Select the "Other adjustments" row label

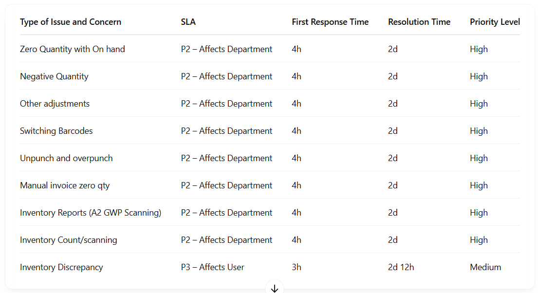click(x=55, y=104)
